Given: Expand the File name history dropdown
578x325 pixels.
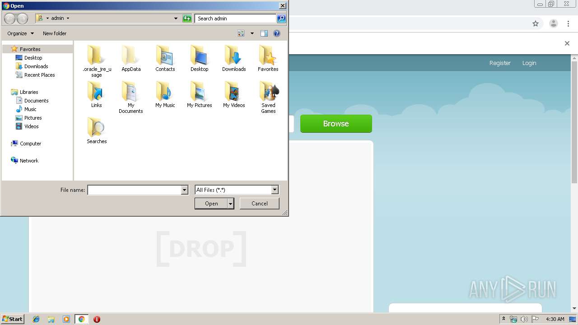Looking at the screenshot, I should pos(184,190).
